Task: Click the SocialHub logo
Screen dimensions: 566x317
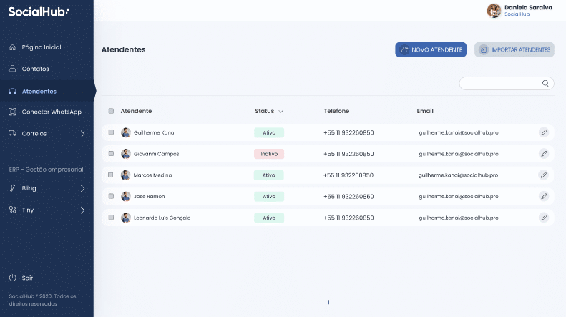Action: (x=39, y=11)
